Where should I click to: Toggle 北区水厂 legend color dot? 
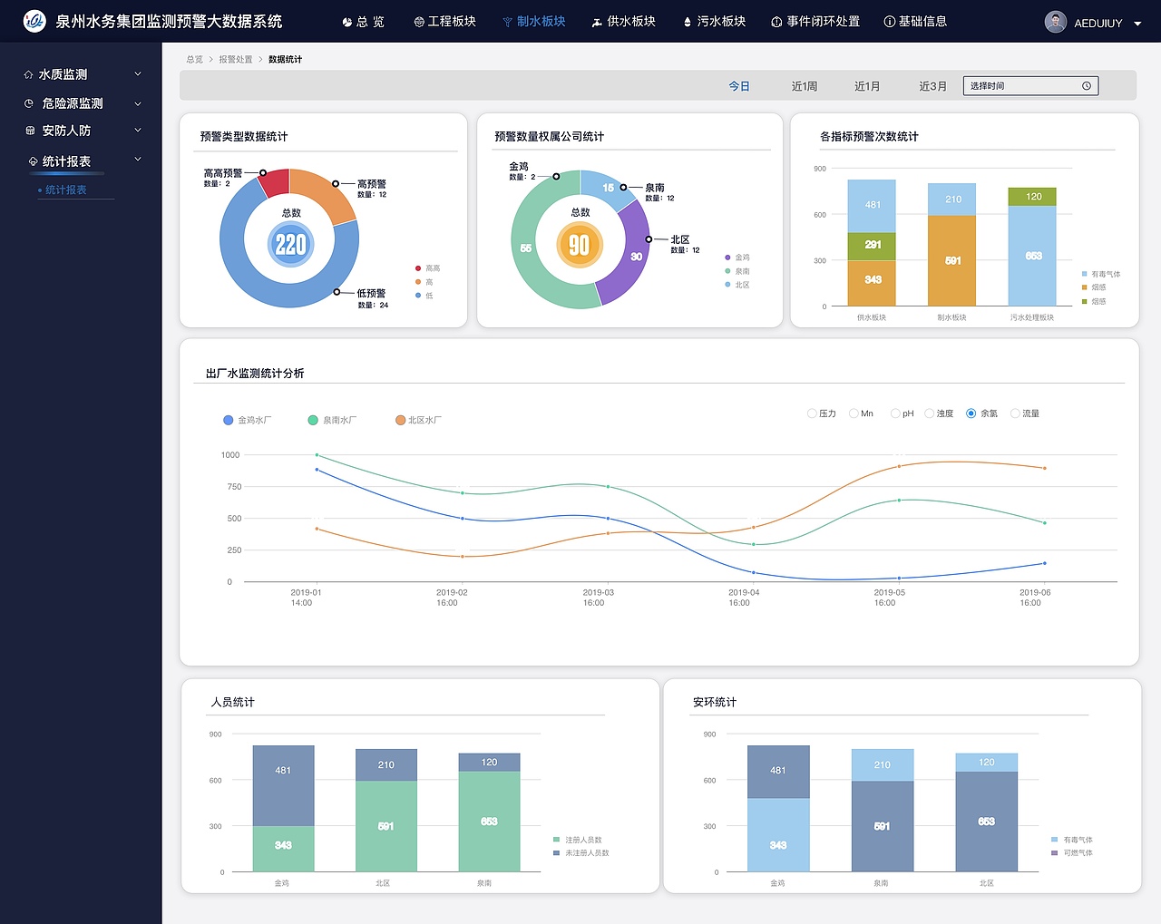click(400, 420)
